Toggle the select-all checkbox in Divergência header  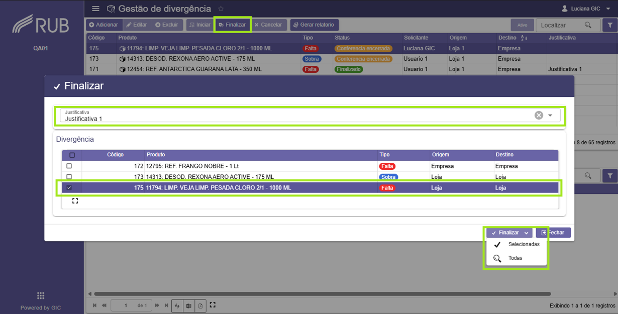[72, 155]
